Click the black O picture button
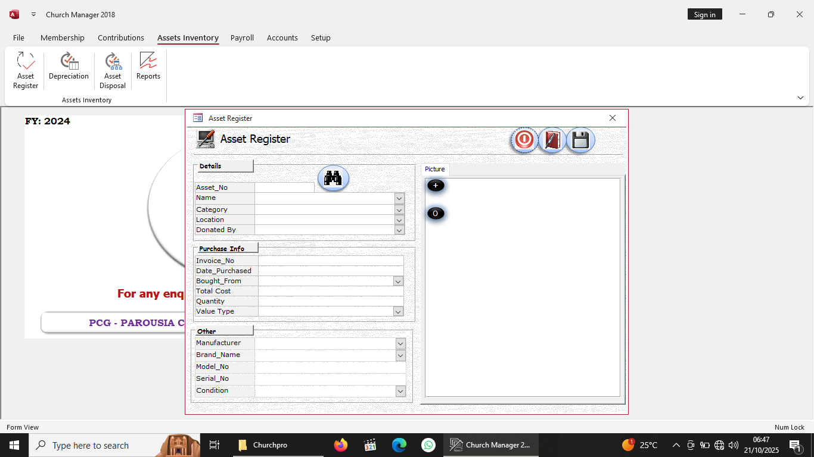Image resolution: width=814 pixels, height=457 pixels. click(x=436, y=214)
